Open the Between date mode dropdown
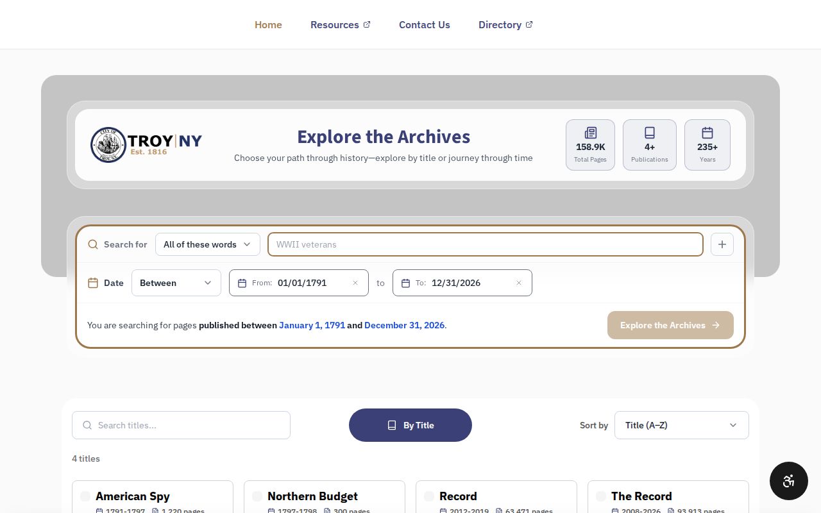 (x=176, y=283)
